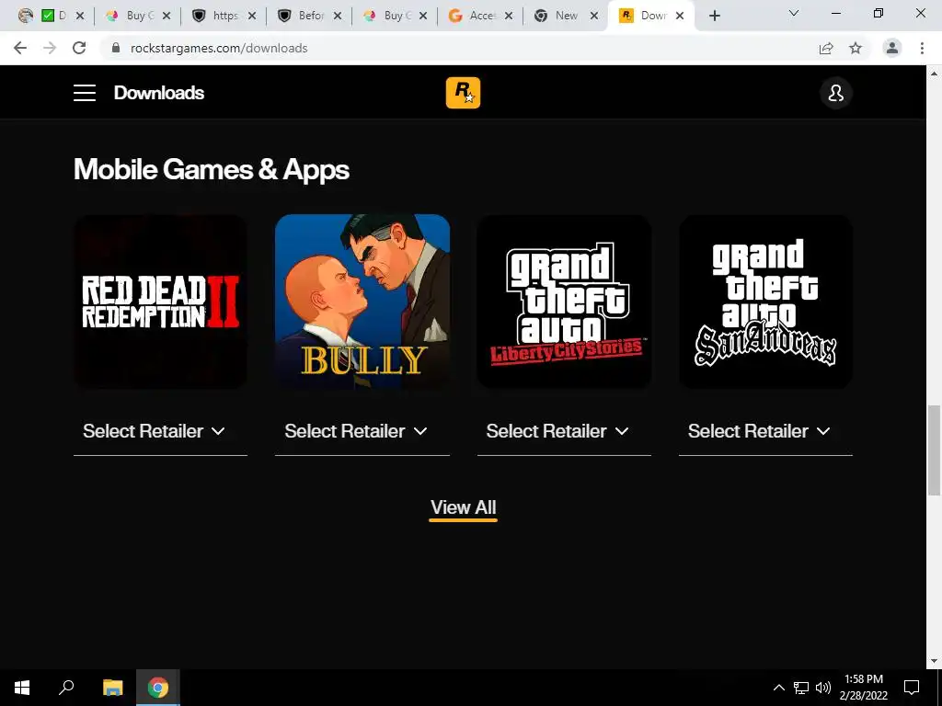Open the Windows Start menu
Viewport: 942px width, 706px height.
coord(22,688)
